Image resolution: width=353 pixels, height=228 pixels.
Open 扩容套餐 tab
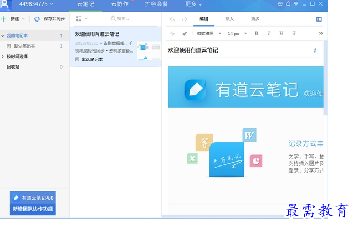click(x=156, y=4)
